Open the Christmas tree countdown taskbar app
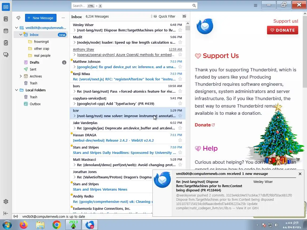 pyautogui.click(x=73, y=225)
